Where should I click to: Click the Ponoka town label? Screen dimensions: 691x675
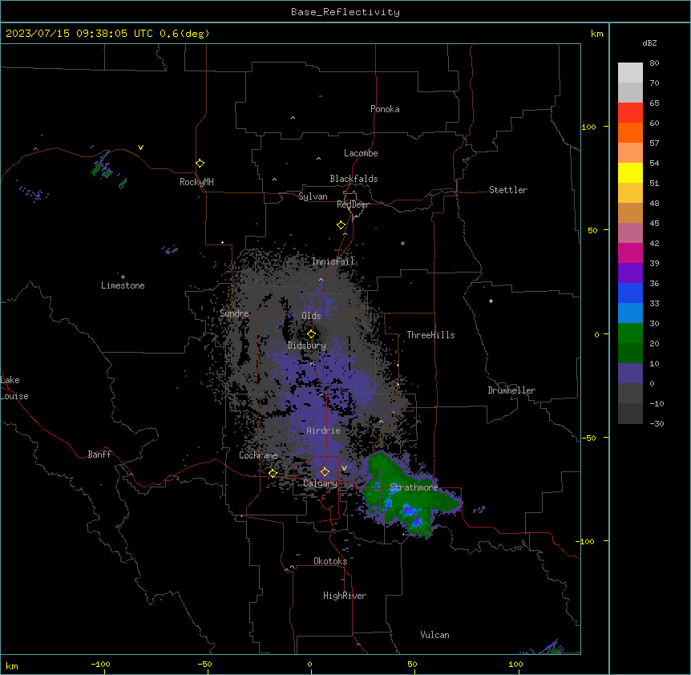(385, 109)
